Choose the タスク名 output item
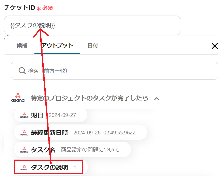 [x=72, y=150]
